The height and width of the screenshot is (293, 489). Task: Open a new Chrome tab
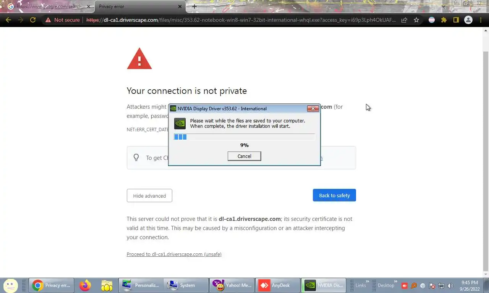pyautogui.click(x=194, y=6)
